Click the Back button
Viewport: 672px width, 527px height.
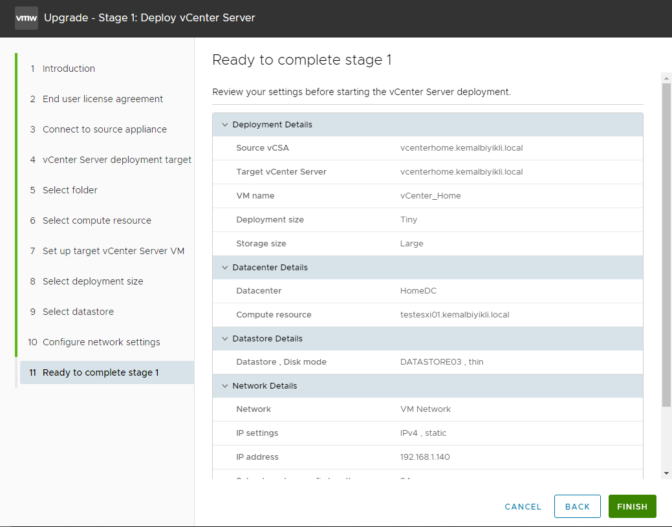[578, 506]
